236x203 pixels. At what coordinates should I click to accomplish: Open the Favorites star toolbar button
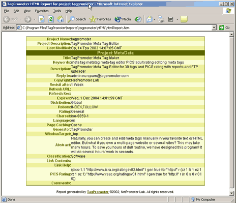[100, 19]
